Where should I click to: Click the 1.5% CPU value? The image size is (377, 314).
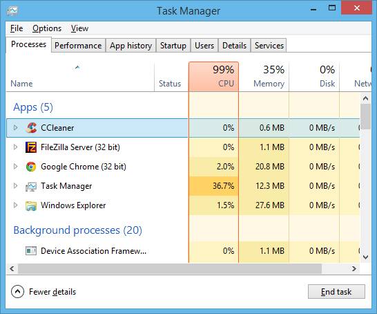(x=225, y=205)
